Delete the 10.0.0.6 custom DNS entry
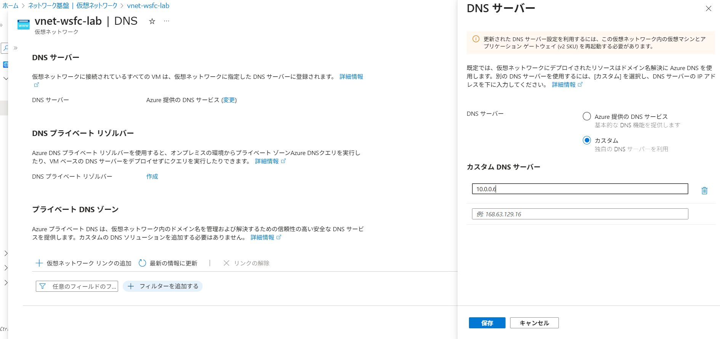The image size is (720, 339). [704, 190]
